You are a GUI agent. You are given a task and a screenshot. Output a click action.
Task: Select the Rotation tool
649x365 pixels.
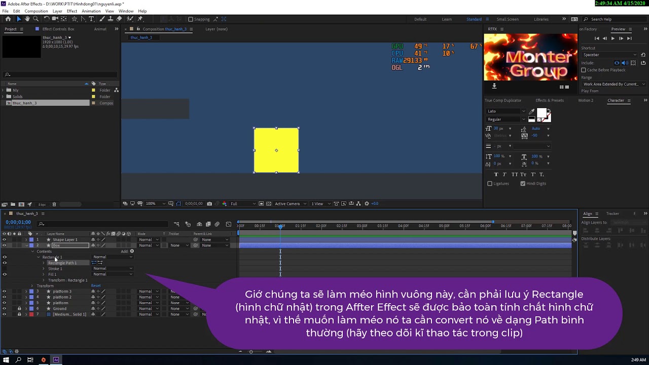pyautogui.click(x=47, y=19)
